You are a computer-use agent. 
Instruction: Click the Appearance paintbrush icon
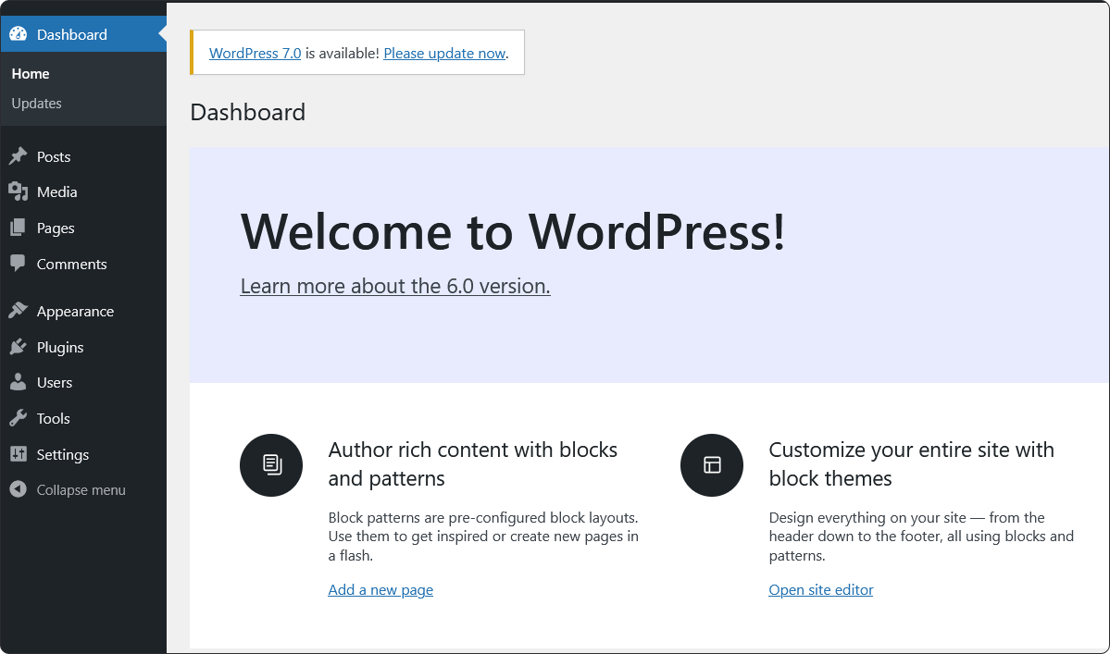[x=19, y=311]
